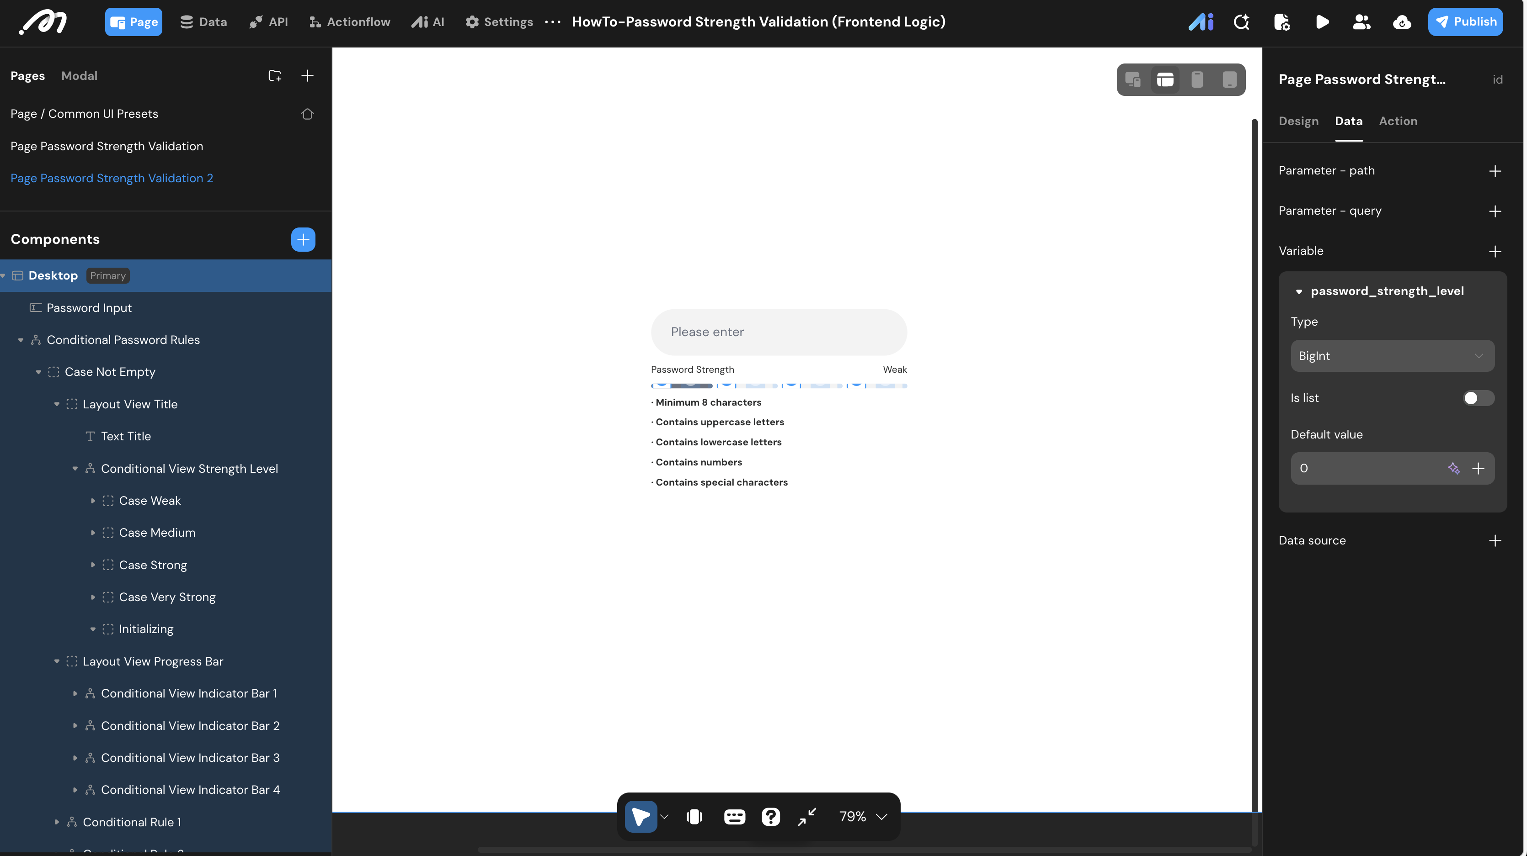Add a component with blue plus button

303,239
